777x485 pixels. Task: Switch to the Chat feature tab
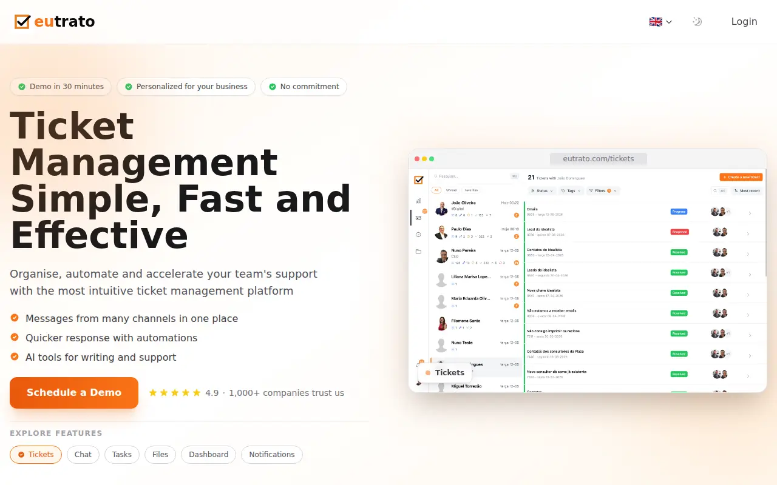[83, 455]
